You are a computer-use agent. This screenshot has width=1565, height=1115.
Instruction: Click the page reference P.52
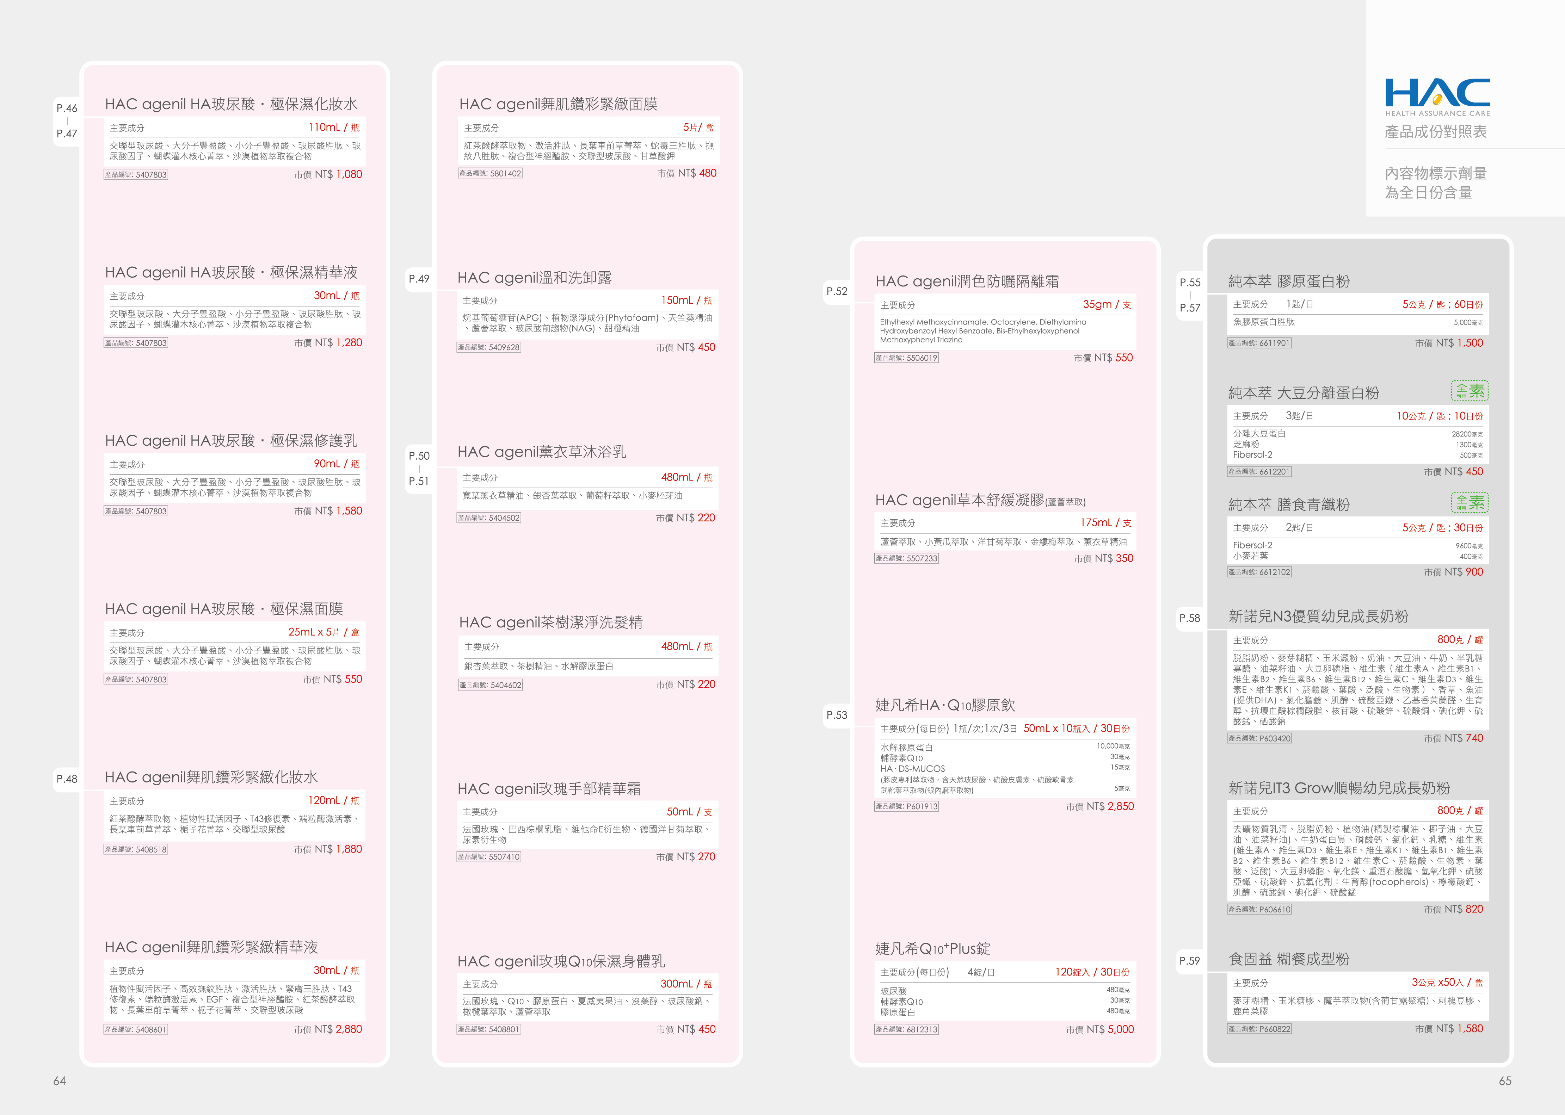(837, 291)
